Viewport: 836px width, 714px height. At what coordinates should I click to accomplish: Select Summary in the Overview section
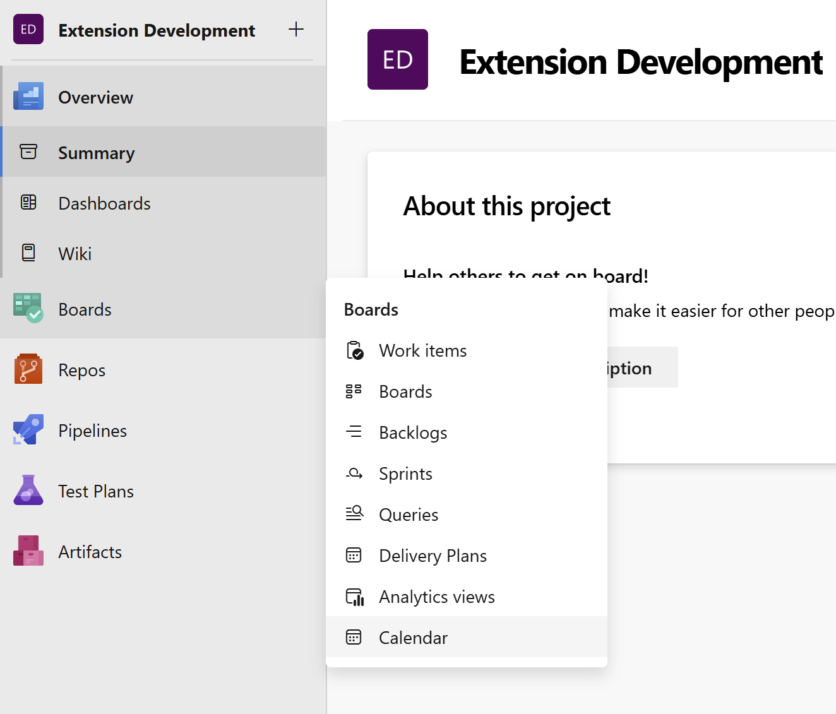[x=96, y=153]
